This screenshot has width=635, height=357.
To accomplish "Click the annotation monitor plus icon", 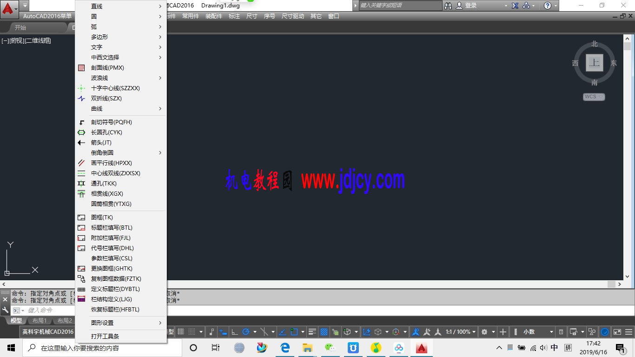I will click(503, 331).
